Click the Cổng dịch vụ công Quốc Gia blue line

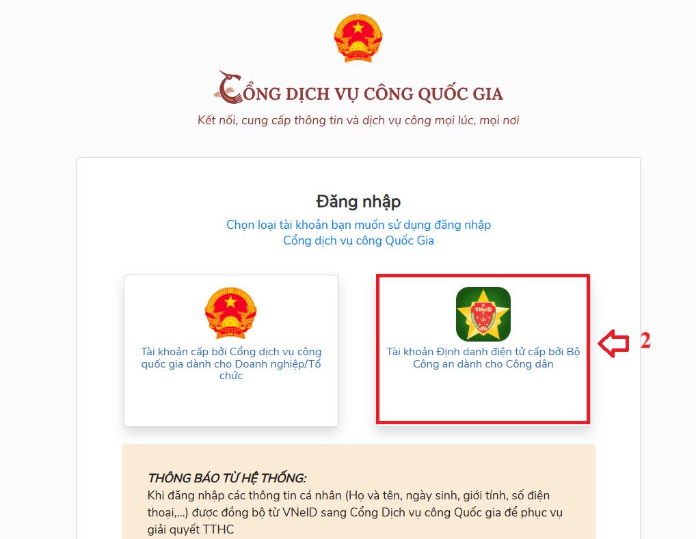coord(359,240)
